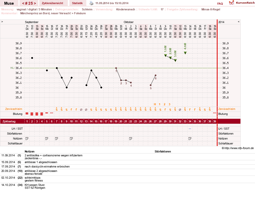The height and width of the screenshot is (202, 255).
Task: Click temperature point numbered 1 on September 29
Action: click(116, 68)
